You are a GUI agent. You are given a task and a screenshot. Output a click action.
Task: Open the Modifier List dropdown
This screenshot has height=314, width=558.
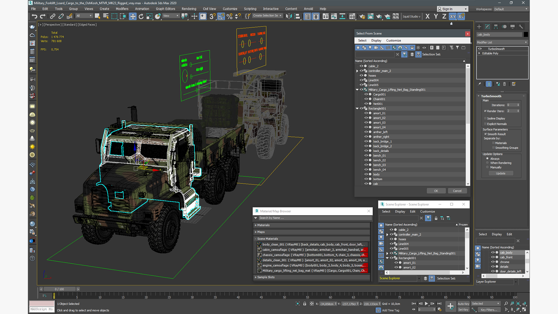coord(502,42)
